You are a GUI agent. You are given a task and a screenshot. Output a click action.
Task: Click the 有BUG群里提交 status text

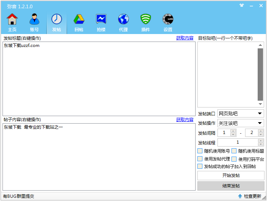coord(18,196)
